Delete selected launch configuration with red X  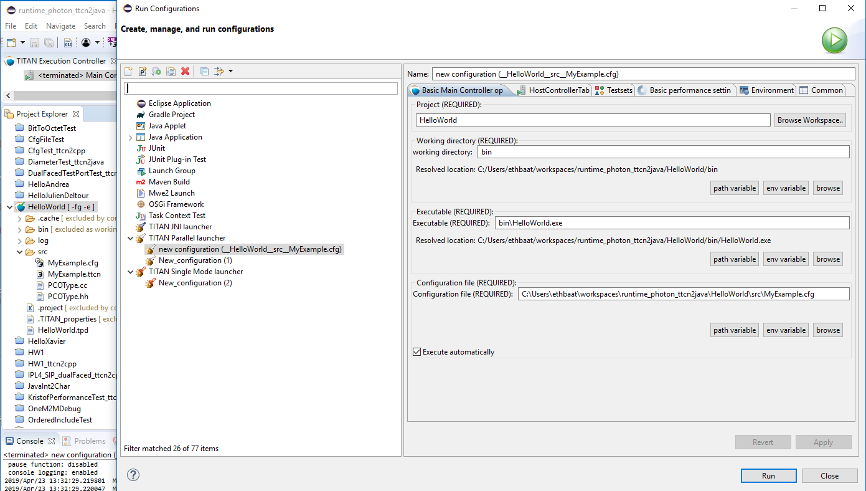click(x=185, y=72)
